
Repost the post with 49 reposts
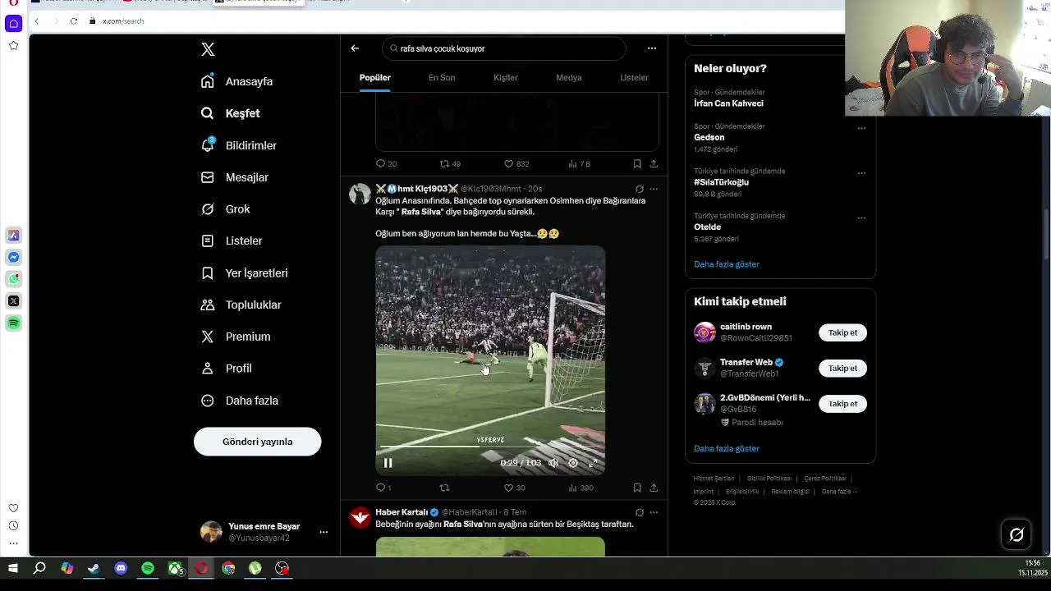[x=450, y=163]
